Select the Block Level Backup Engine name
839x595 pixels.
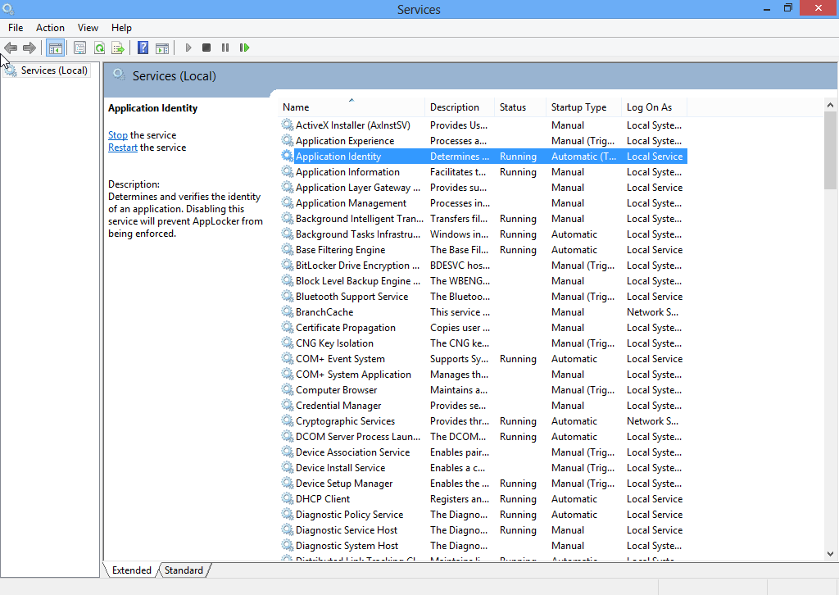pyautogui.click(x=357, y=281)
